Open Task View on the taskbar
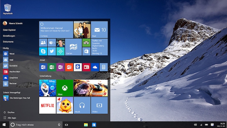The width and height of the screenshot is (227, 128). 67,125
